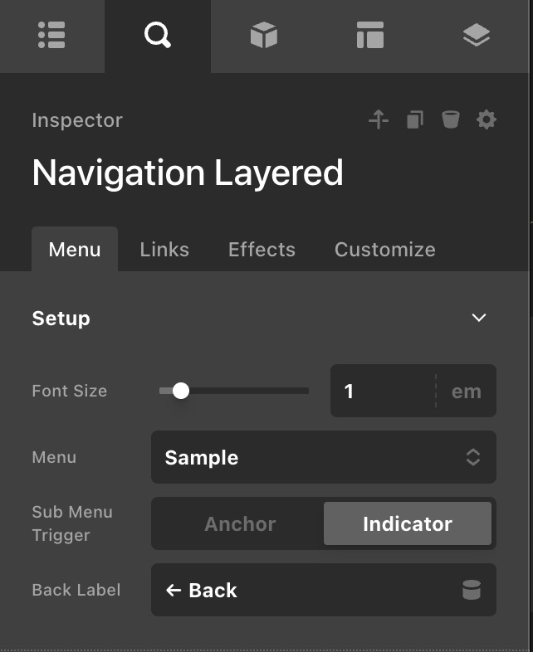Change the em font size unit
The image size is (533, 652).
tap(467, 392)
